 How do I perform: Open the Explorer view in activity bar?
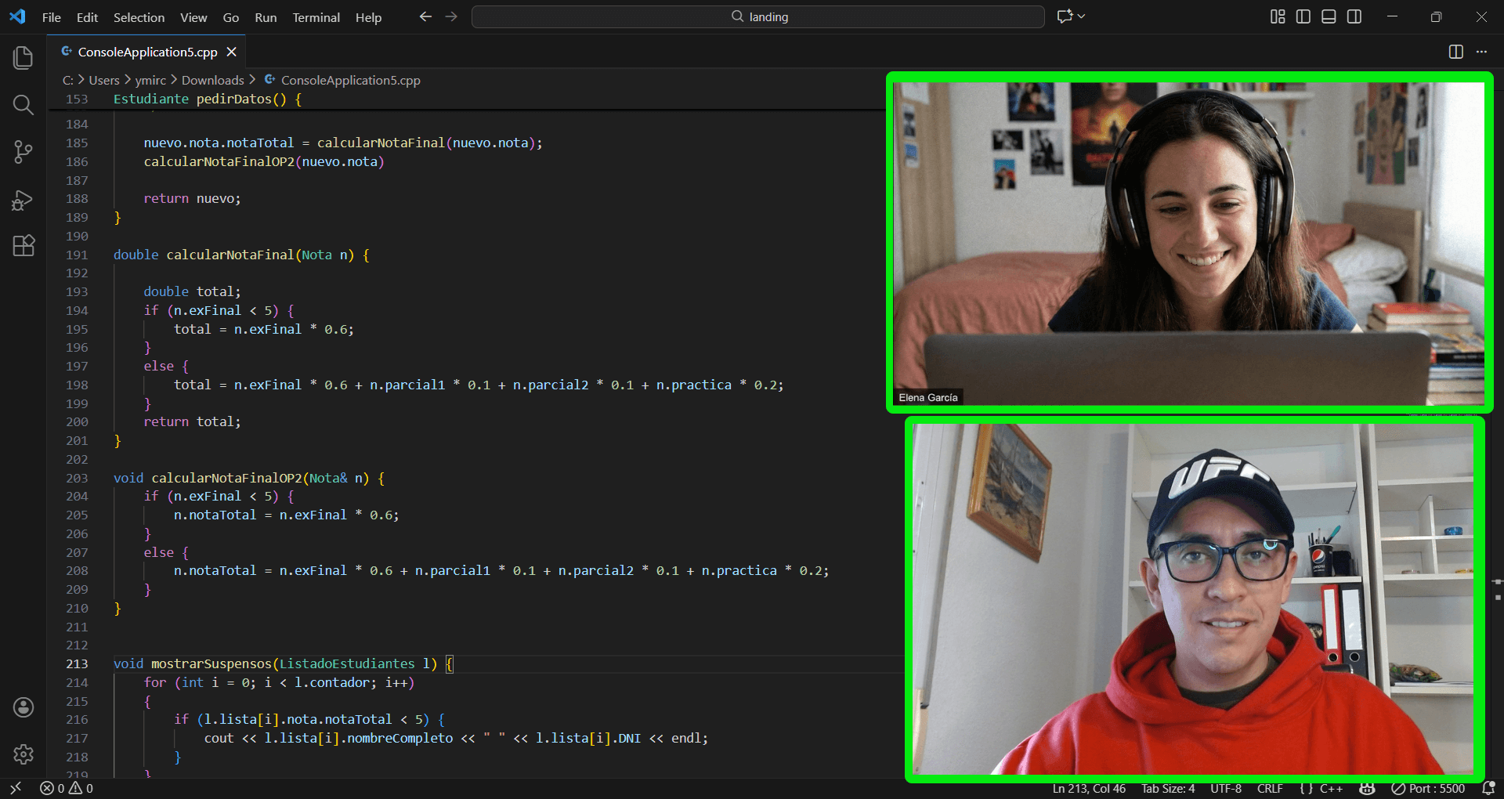click(23, 58)
